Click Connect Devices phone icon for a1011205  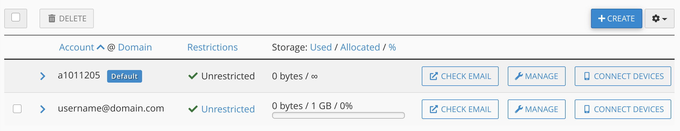pos(587,76)
